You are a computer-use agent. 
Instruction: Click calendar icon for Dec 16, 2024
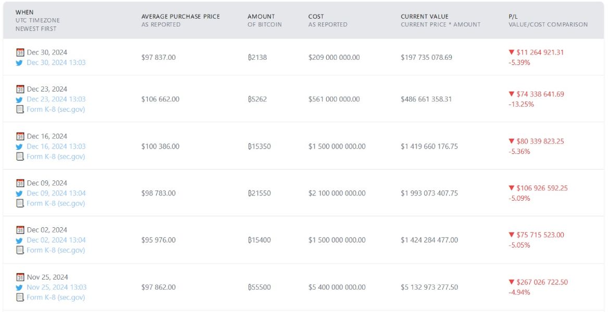20,136
